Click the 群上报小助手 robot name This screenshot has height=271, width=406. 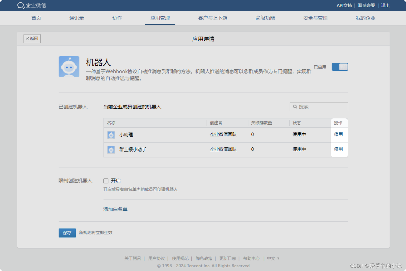point(133,150)
